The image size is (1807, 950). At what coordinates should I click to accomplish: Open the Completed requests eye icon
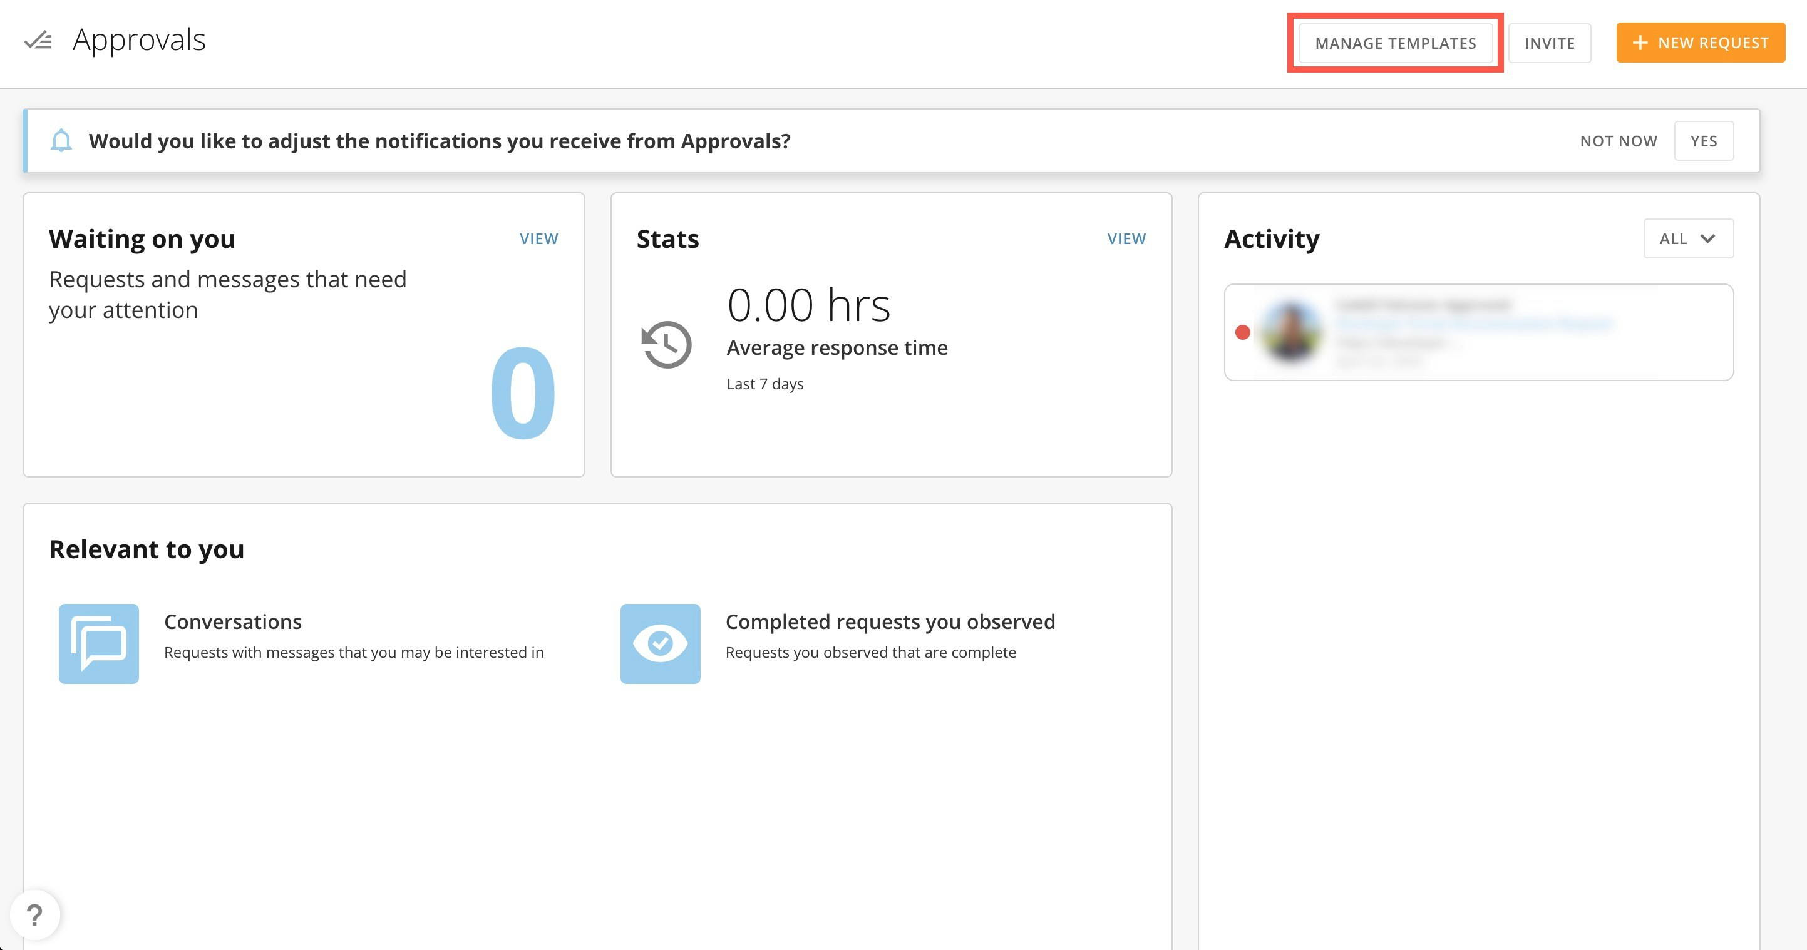coord(660,643)
